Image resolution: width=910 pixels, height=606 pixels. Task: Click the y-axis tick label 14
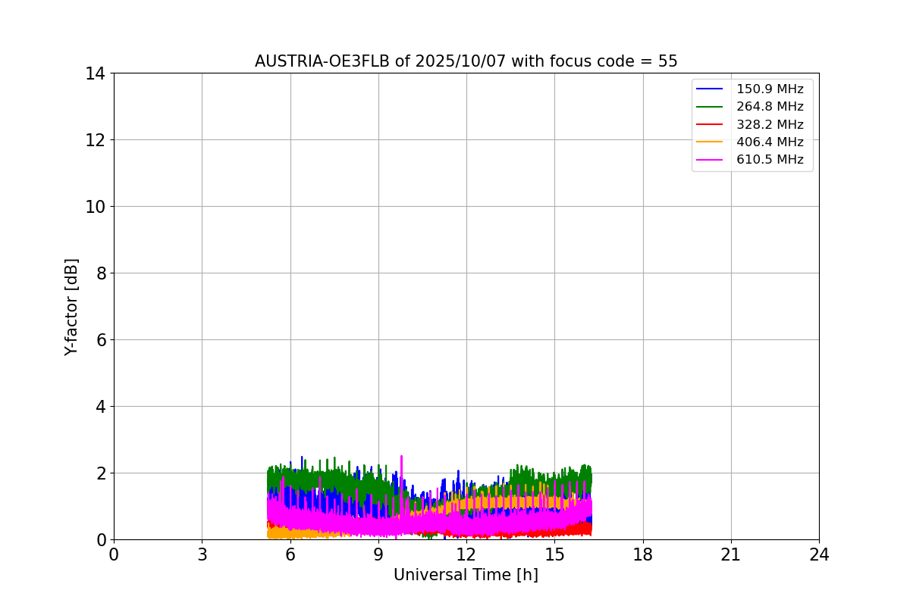(x=95, y=73)
